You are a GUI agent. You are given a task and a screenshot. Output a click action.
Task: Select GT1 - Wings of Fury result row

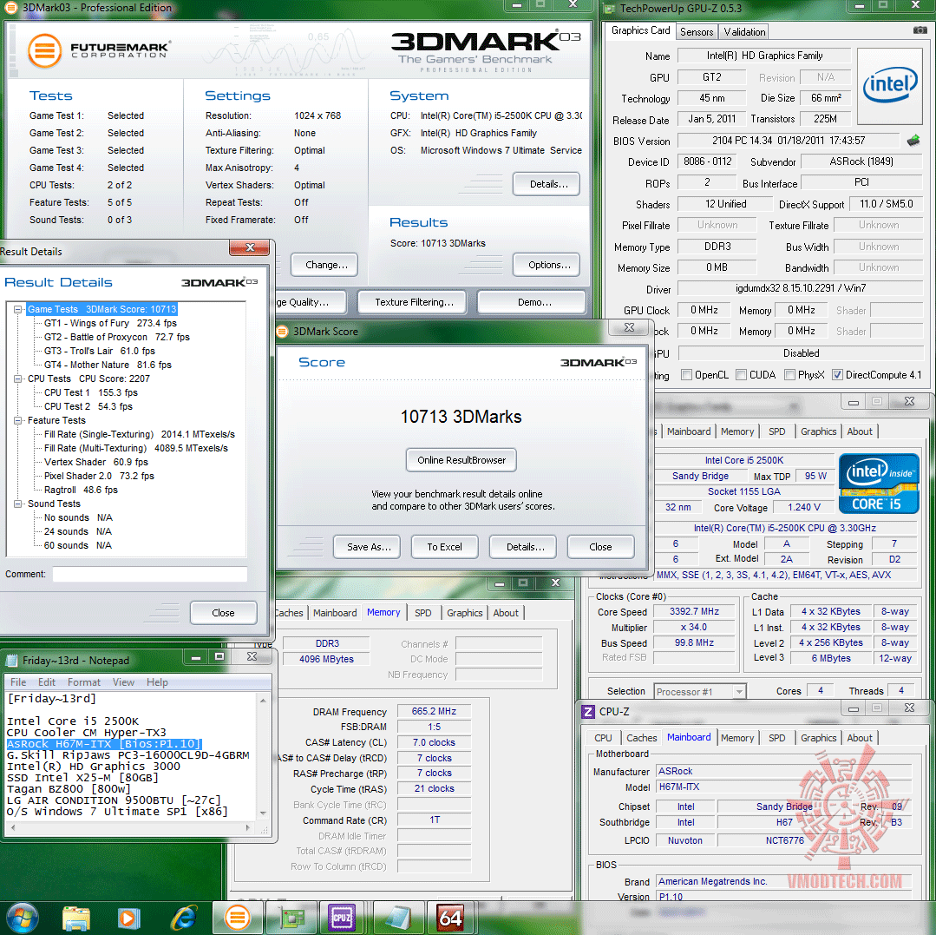pyautogui.click(x=110, y=323)
